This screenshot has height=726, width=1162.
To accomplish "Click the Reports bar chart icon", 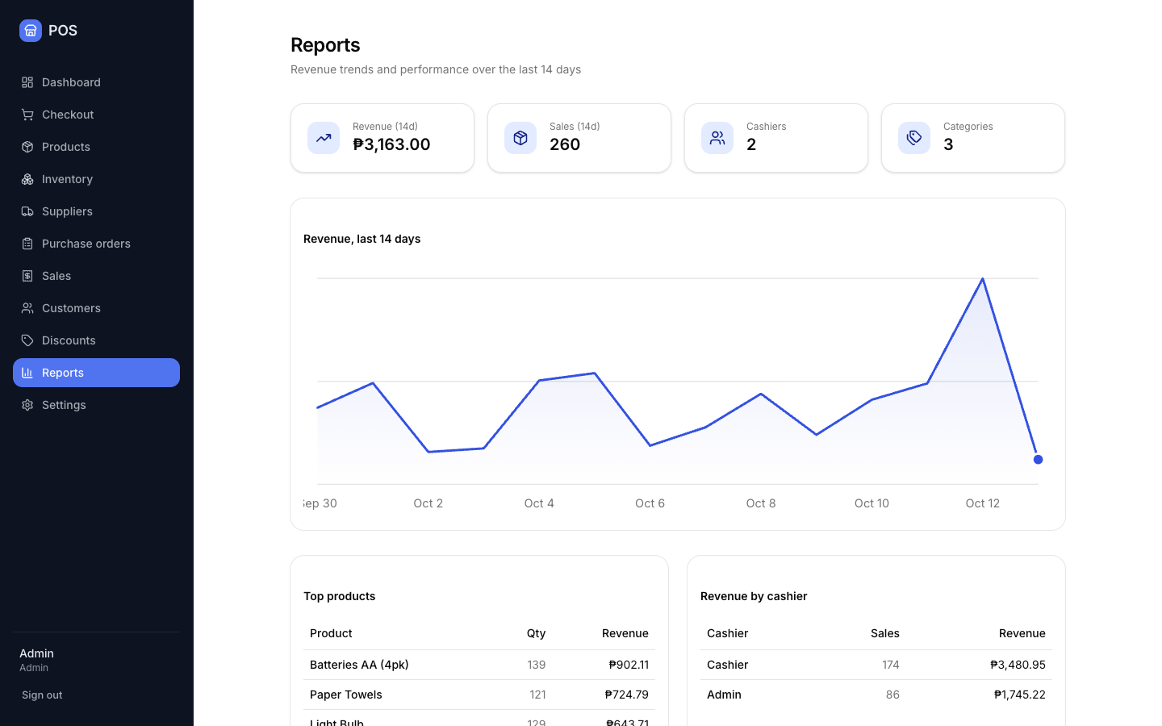I will point(27,373).
